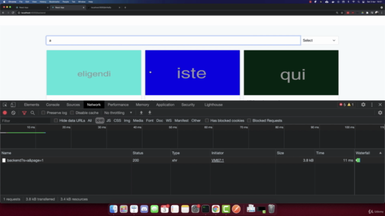Open the History menu in menu bar
The height and width of the screenshot is (216, 385).
point(43,2)
